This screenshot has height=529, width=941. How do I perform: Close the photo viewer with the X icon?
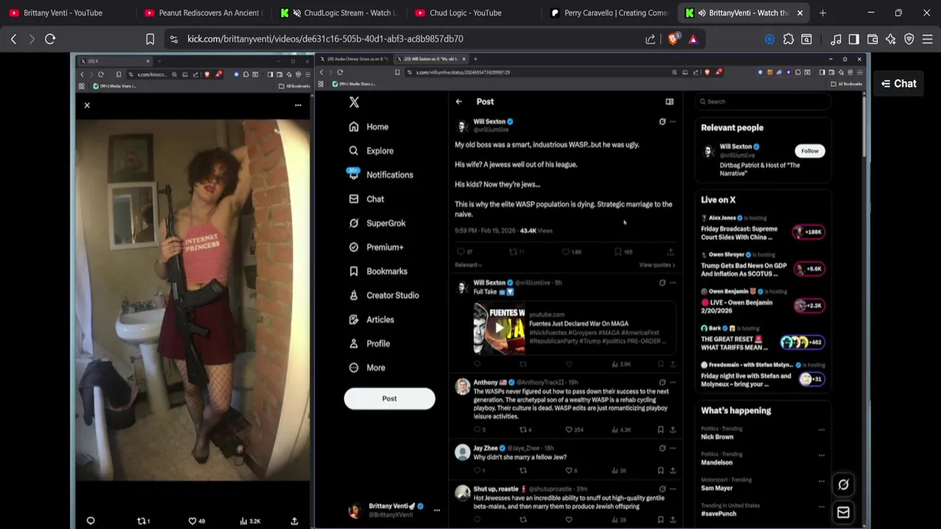(87, 105)
